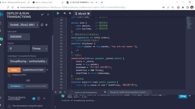195x109 pixels.
Task: Open Transactions recorded info icon
Action: [x=39, y=98]
